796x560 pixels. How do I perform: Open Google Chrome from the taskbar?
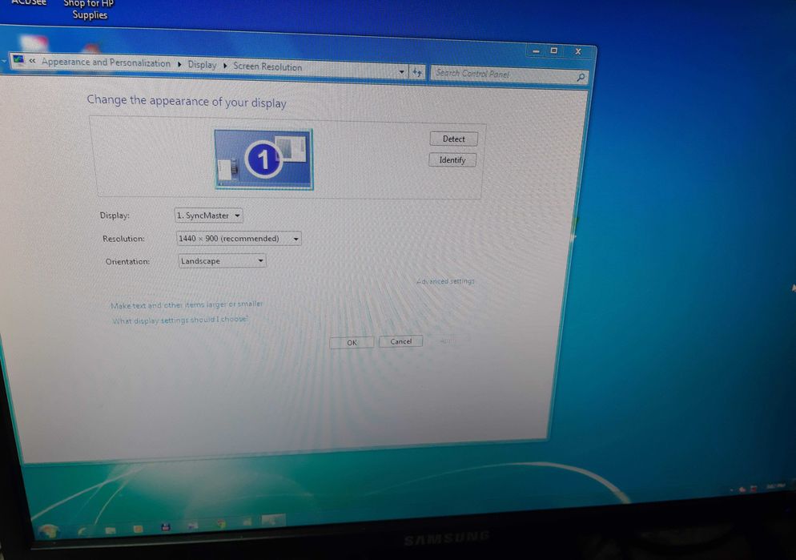point(219,523)
